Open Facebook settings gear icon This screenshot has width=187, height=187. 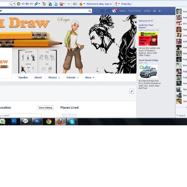[159, 11]
